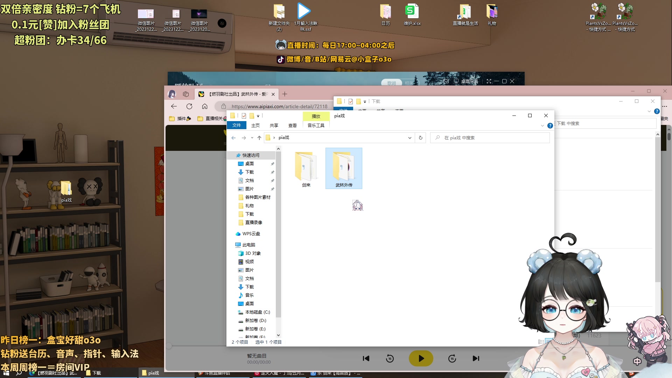Open the 插件 bookmark in the favorites bar

point(180,118)
